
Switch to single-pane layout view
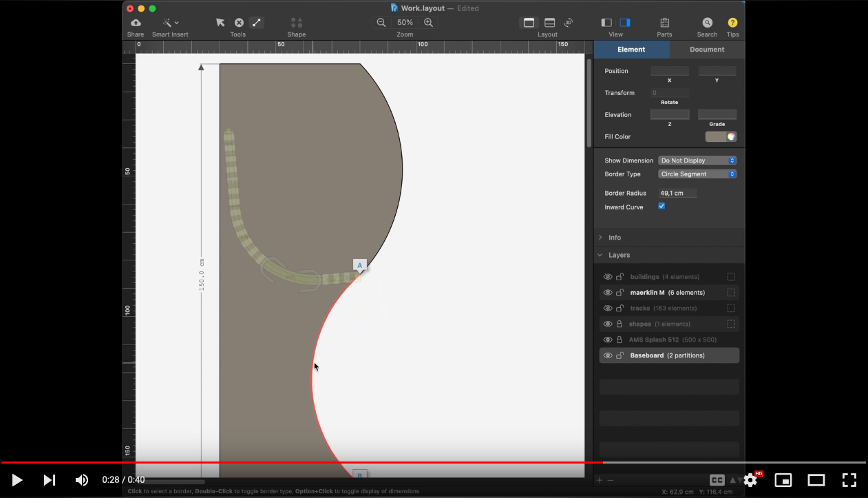click(x=529, y=23)
